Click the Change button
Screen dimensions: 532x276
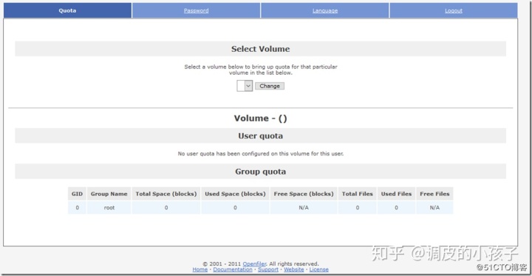coord(270,86)
